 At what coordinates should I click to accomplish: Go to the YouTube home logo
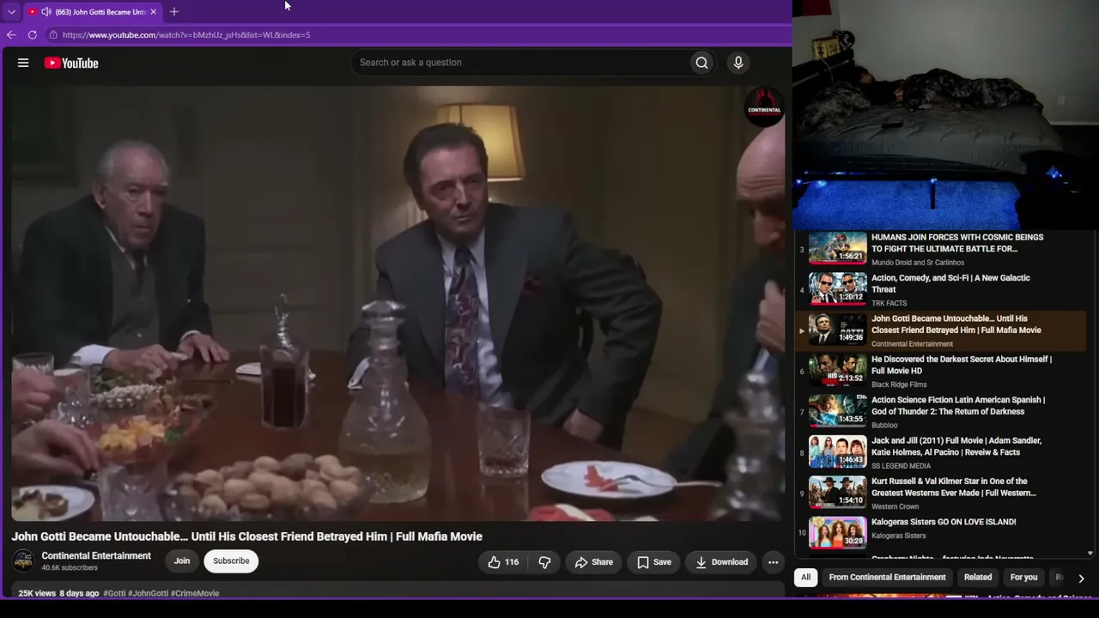pos(71,63)
